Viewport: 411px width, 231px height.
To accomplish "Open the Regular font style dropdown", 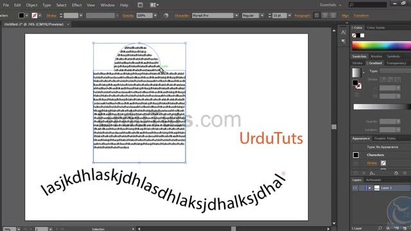I will click(x=262, y=15).
